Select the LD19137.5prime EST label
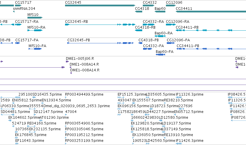 (x=176, y=123)
